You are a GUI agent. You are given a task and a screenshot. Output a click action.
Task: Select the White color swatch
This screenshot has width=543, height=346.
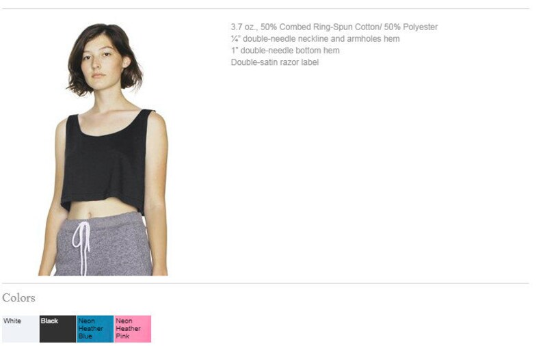(21, 329)
